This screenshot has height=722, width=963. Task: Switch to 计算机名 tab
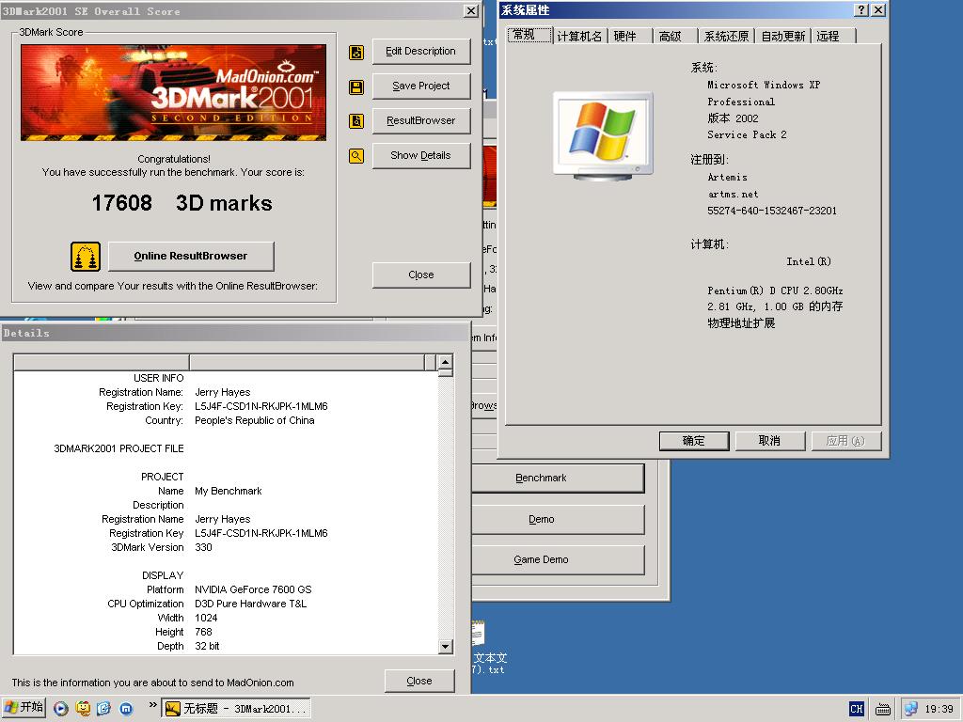click(x=580, y=37)
